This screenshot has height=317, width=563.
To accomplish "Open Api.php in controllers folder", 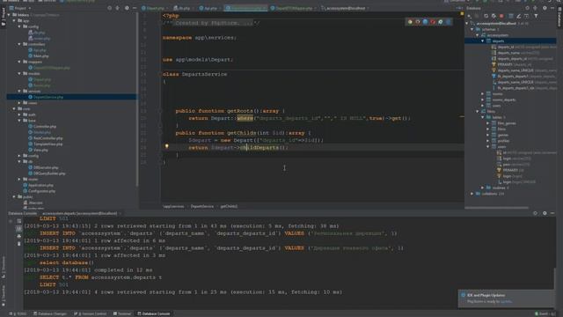I will point(40,50).
